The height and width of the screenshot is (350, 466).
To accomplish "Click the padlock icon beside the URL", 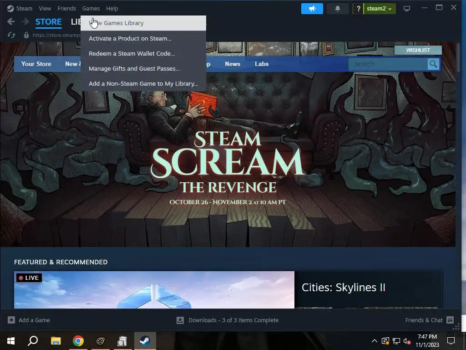I will 26,35.
